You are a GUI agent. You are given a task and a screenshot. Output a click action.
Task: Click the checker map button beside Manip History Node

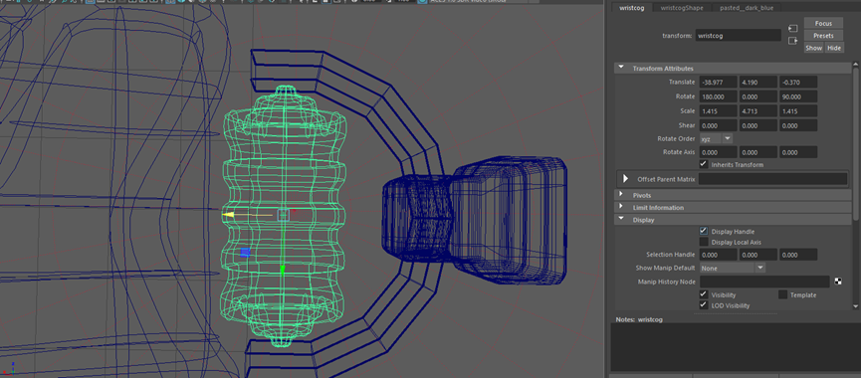point(838,282)
